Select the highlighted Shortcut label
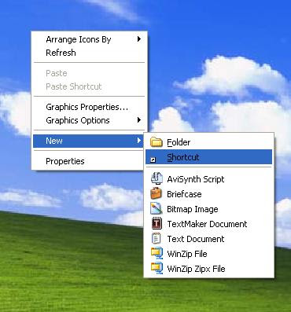Screen dimensions: 291x312 click(x=183, y=157)
